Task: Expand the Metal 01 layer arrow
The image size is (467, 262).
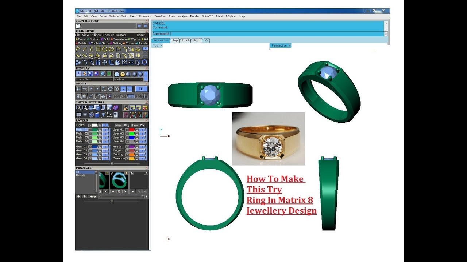Action: [90, 130]
